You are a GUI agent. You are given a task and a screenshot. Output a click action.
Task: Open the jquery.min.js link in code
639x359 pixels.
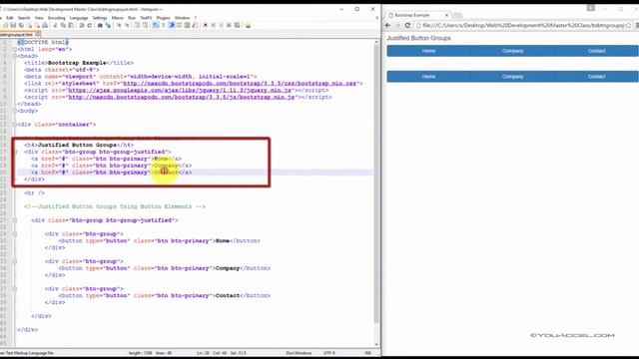click(180, 91)
